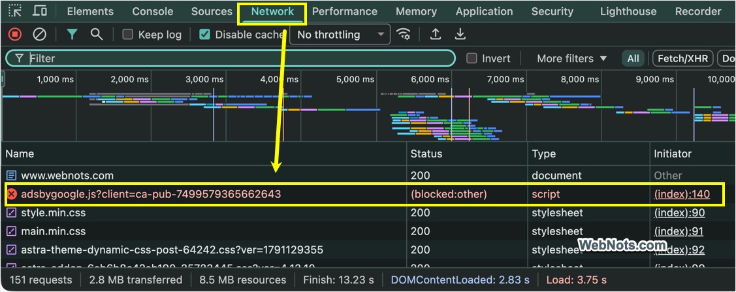Click 'DOMContentLoaded: 2.83 s' status entry
This screenshot has width=736, height=292.
[x=460, y=280]
